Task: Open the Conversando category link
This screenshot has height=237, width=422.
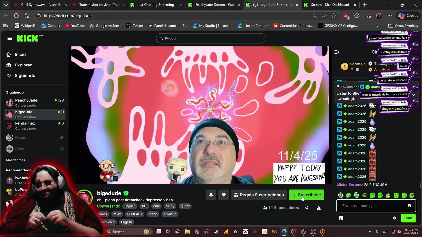Action: click(x=108, y=206)
